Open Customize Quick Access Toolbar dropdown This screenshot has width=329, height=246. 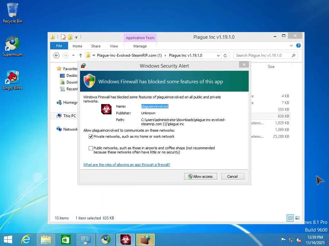click(x=76, y=37)
